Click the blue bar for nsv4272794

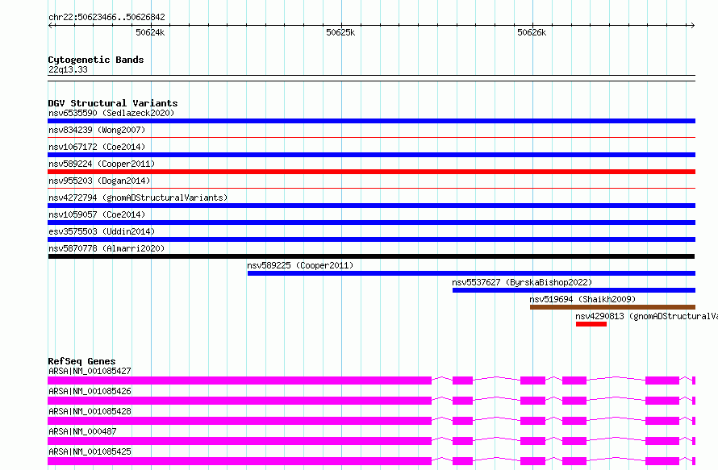tap(371, 206)
